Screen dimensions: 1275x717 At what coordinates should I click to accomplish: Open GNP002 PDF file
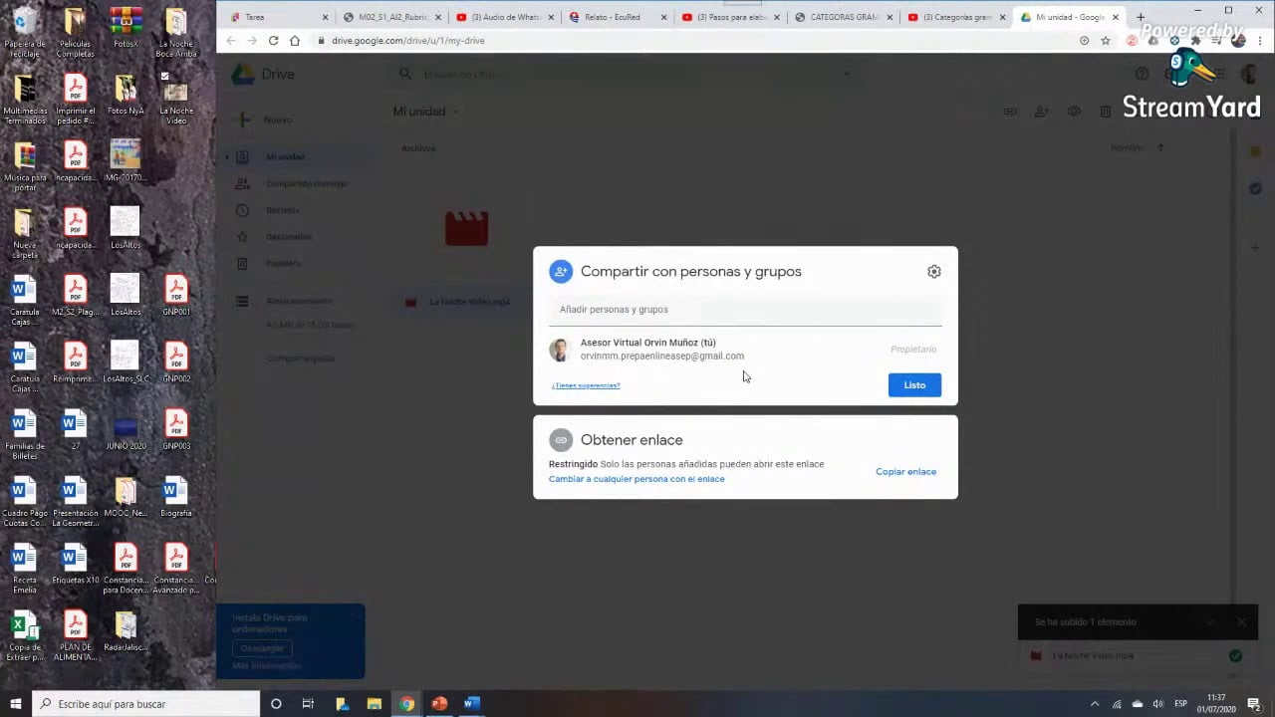point(176,362)
